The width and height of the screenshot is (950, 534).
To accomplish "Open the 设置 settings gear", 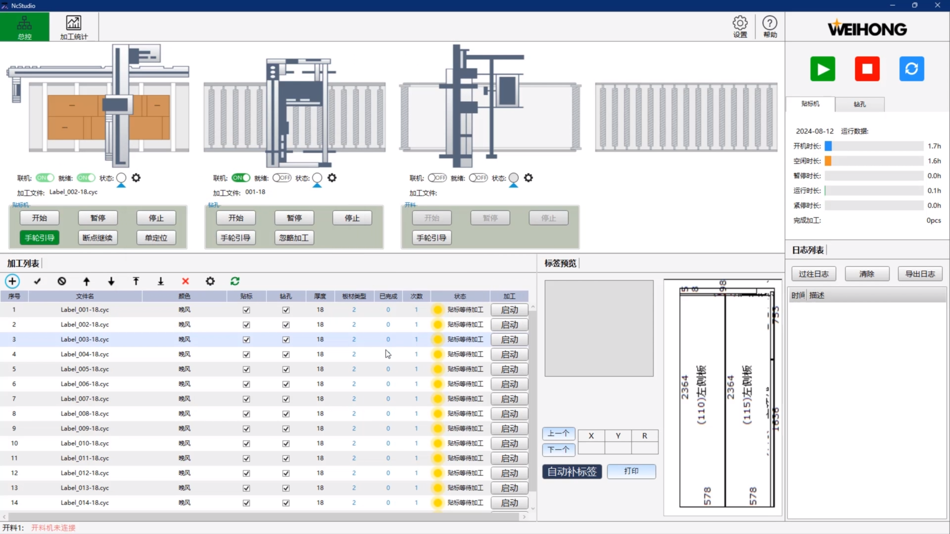I will point(740,27).
